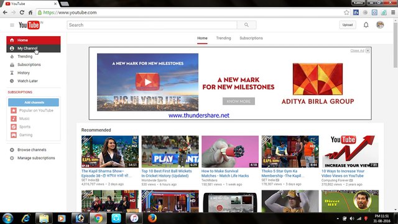Click the Computing Forever channel name
Image resolution: width=398 pixels, height=224 pixels.
click(x=335, y=180)
